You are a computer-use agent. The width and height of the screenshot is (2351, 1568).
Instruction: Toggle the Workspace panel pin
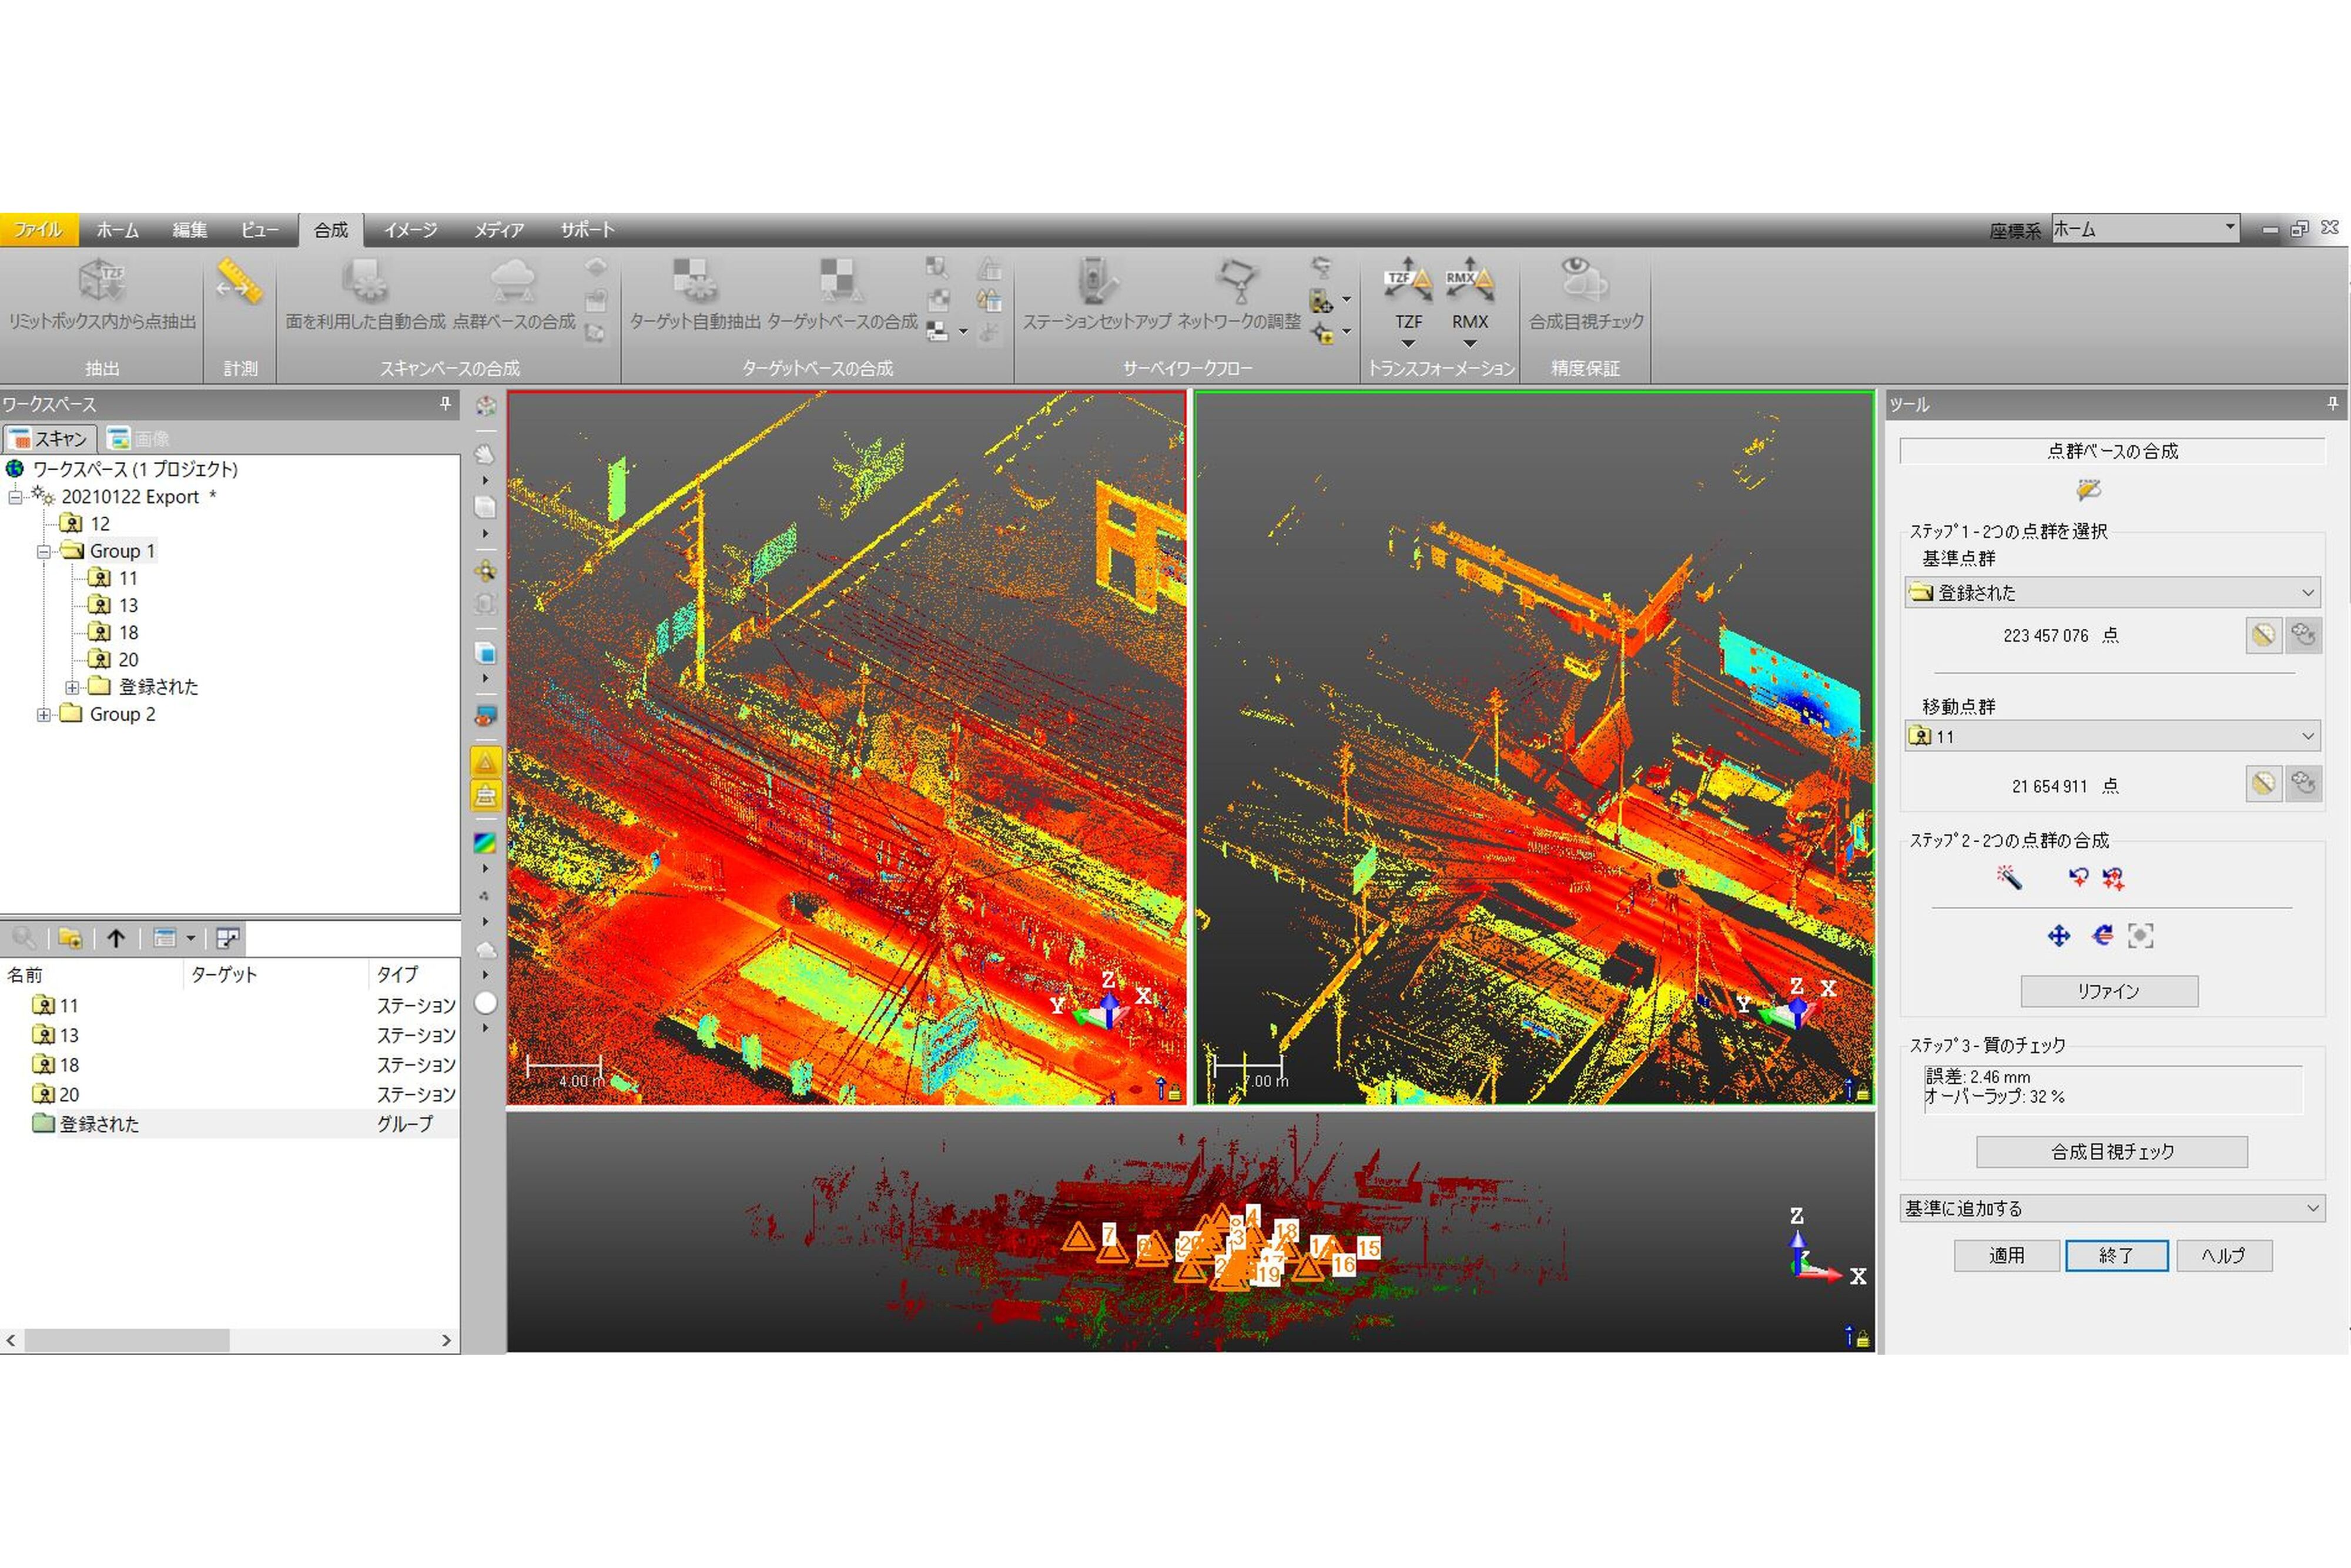445,404
